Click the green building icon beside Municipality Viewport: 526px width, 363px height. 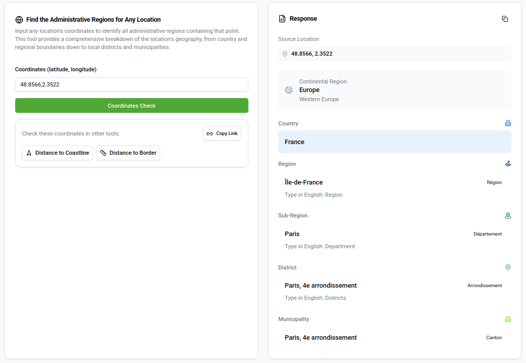[508, 319]
